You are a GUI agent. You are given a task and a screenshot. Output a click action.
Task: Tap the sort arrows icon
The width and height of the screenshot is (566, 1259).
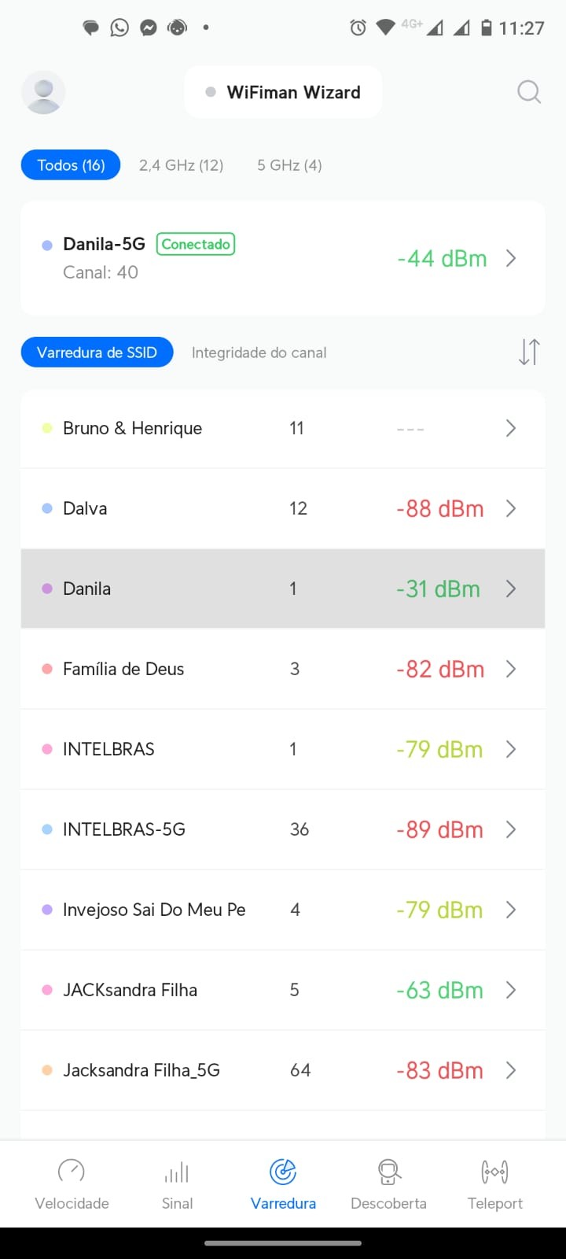[529, 352]
